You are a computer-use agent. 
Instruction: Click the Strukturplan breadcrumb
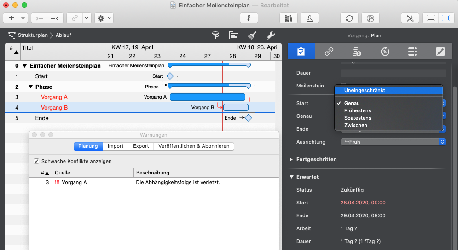(x=33, y=35)
